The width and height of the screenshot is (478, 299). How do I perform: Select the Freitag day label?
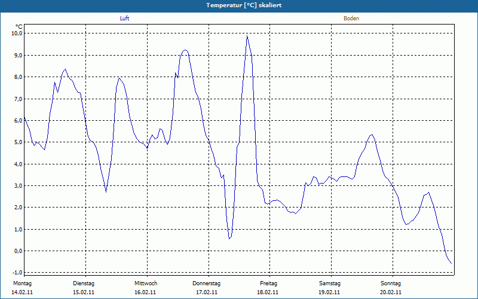[x=269, y=283]
